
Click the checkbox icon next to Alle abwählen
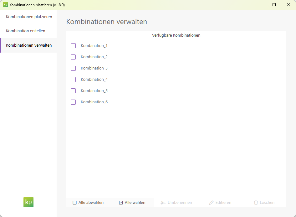[x=74, y=202]
